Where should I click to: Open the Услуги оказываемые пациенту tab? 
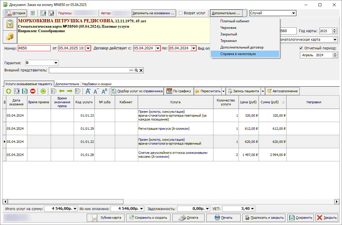tap(29, 84)
